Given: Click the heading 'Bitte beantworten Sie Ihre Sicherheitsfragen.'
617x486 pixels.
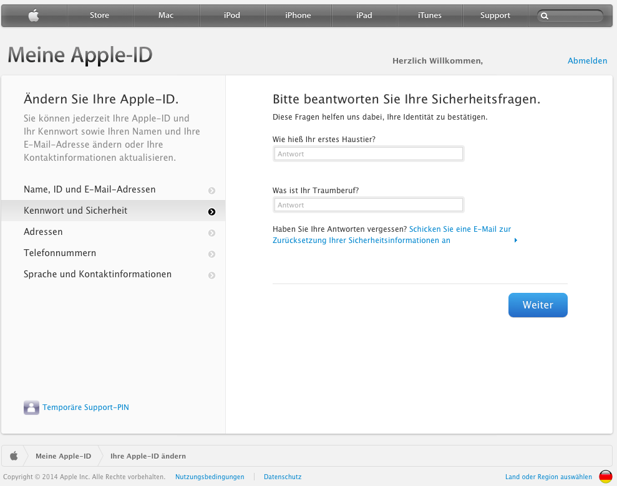Looking at the screenshot, I should [407, 99].
